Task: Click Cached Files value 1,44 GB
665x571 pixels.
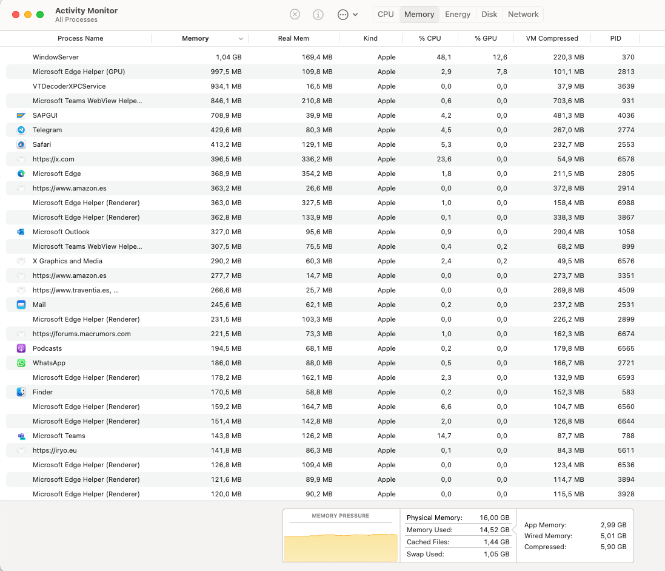Action: (496, 542)
